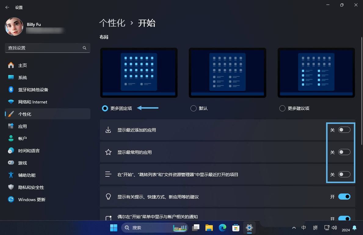Open File Explorer from the taskbar
This screenshot has width=363, height=235.
click(209, 228)
